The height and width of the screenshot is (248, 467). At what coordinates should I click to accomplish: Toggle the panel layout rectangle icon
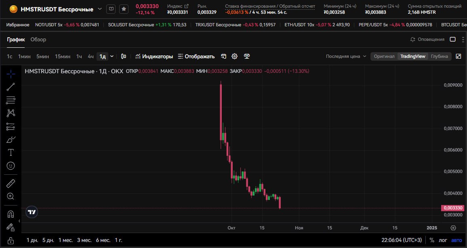pos(453,39)
